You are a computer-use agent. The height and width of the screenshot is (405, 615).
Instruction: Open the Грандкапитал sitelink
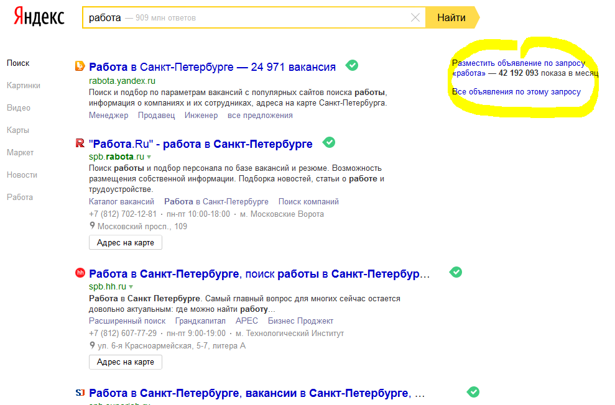(200, 321)
